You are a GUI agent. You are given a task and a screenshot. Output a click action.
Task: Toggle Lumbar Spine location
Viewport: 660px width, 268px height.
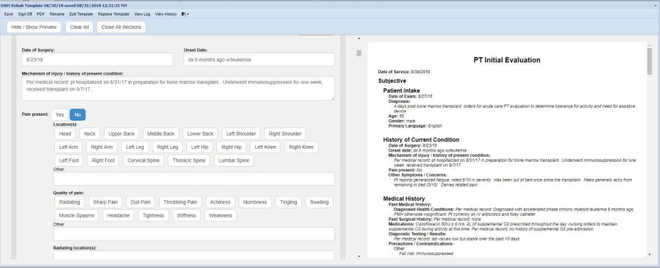click(234, 160)
